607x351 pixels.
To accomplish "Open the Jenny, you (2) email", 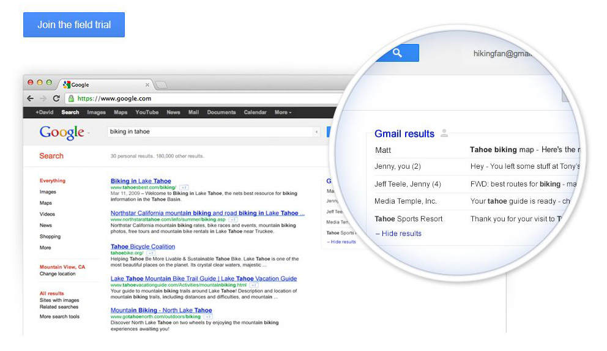I will point(476,166).
